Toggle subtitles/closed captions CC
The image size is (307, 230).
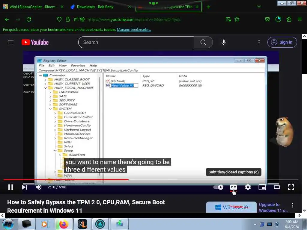(x=233, y=187)
